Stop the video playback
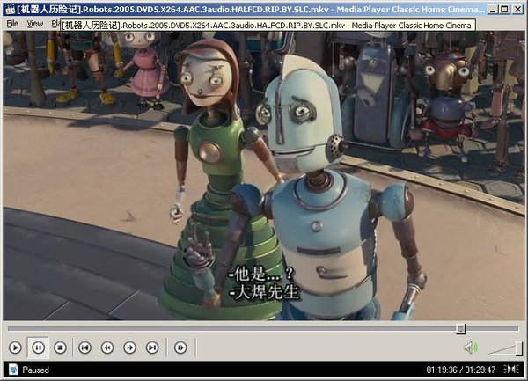Viewport: 528px width, 381px height. pos(60,348)
